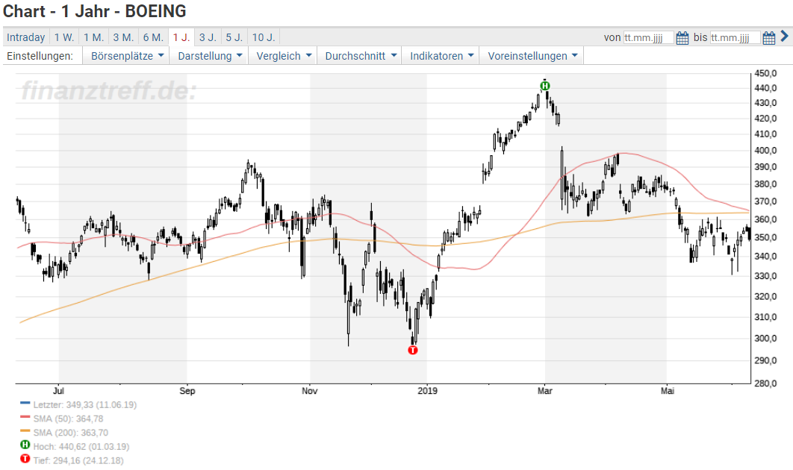This screenshot has width=793, height=470.
Task: Open the 5 J. range tab
Action: [234, 37]
